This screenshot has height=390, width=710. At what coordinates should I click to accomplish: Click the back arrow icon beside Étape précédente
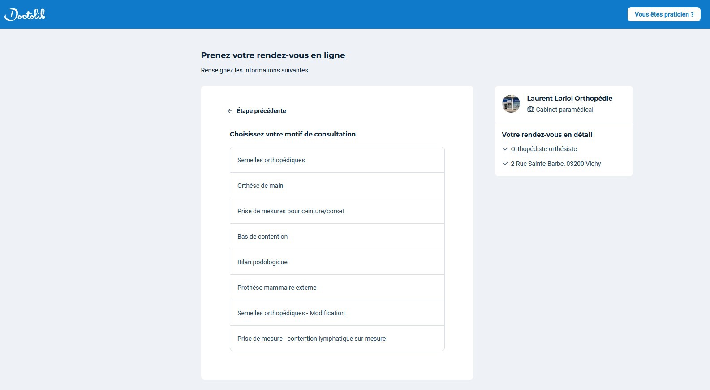pyautogui.click(x=230, y=111)
